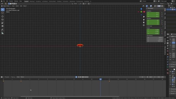
Task: Click the pan view hand icon
Action: point(144,20)
